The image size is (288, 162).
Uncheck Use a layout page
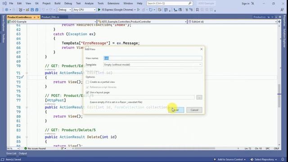tap(87, 92)
